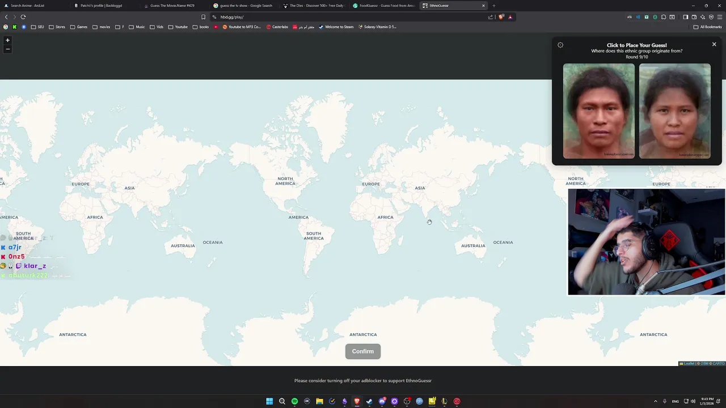
Task: Open the books bookmarks folder
Action: [x=201, y=27]
